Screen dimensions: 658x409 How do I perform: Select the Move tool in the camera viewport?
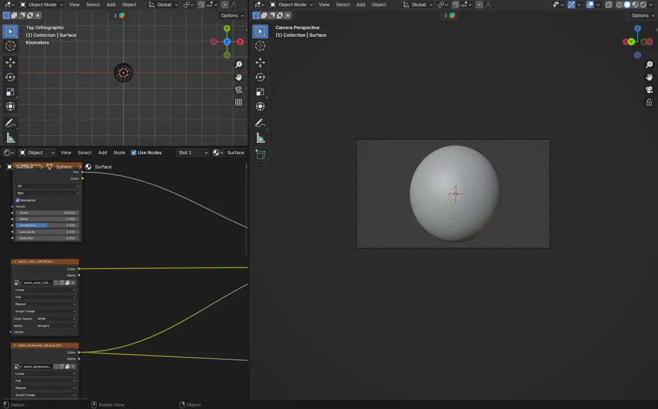click(260, 63)
